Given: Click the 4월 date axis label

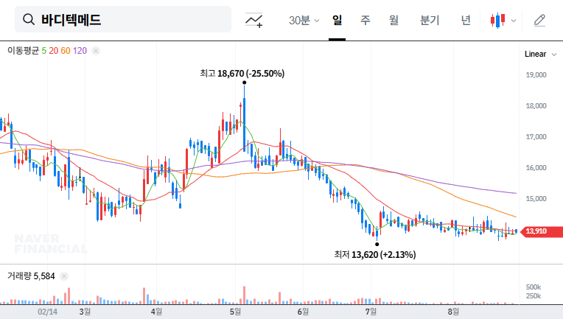Looking at the screenshot, I should point(156,312).
